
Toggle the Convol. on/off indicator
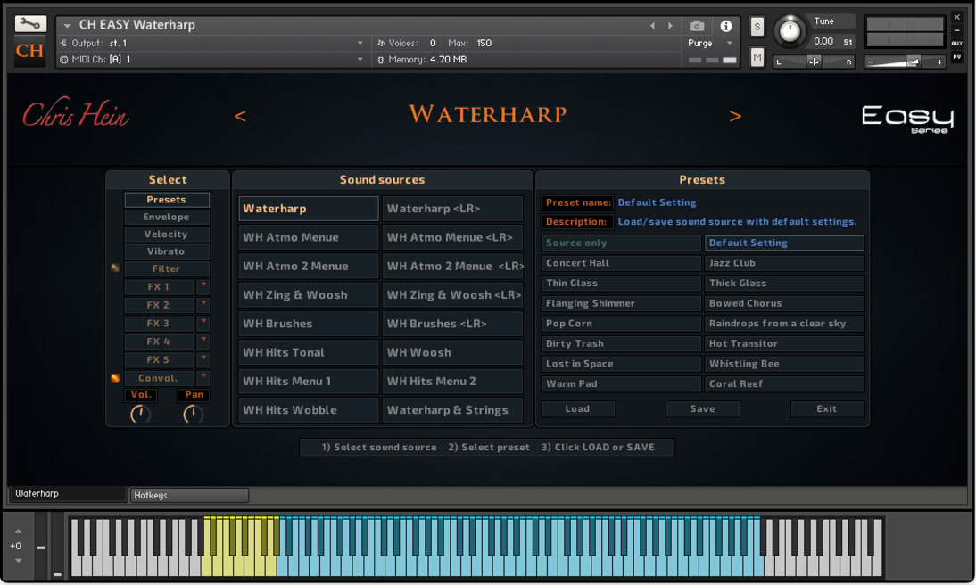(x=115, y=378)
